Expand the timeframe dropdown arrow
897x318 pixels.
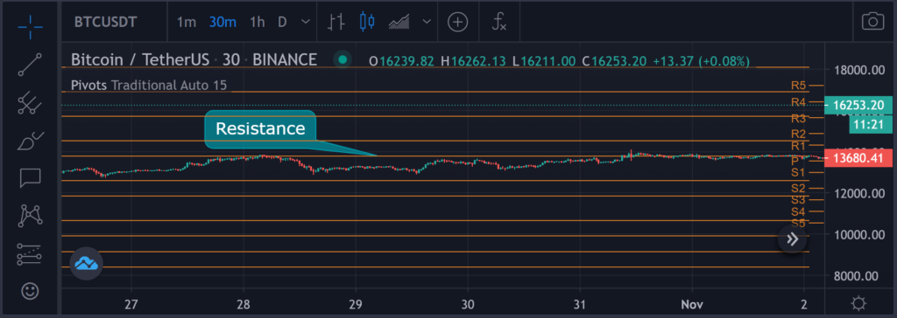tap(306, 22)
